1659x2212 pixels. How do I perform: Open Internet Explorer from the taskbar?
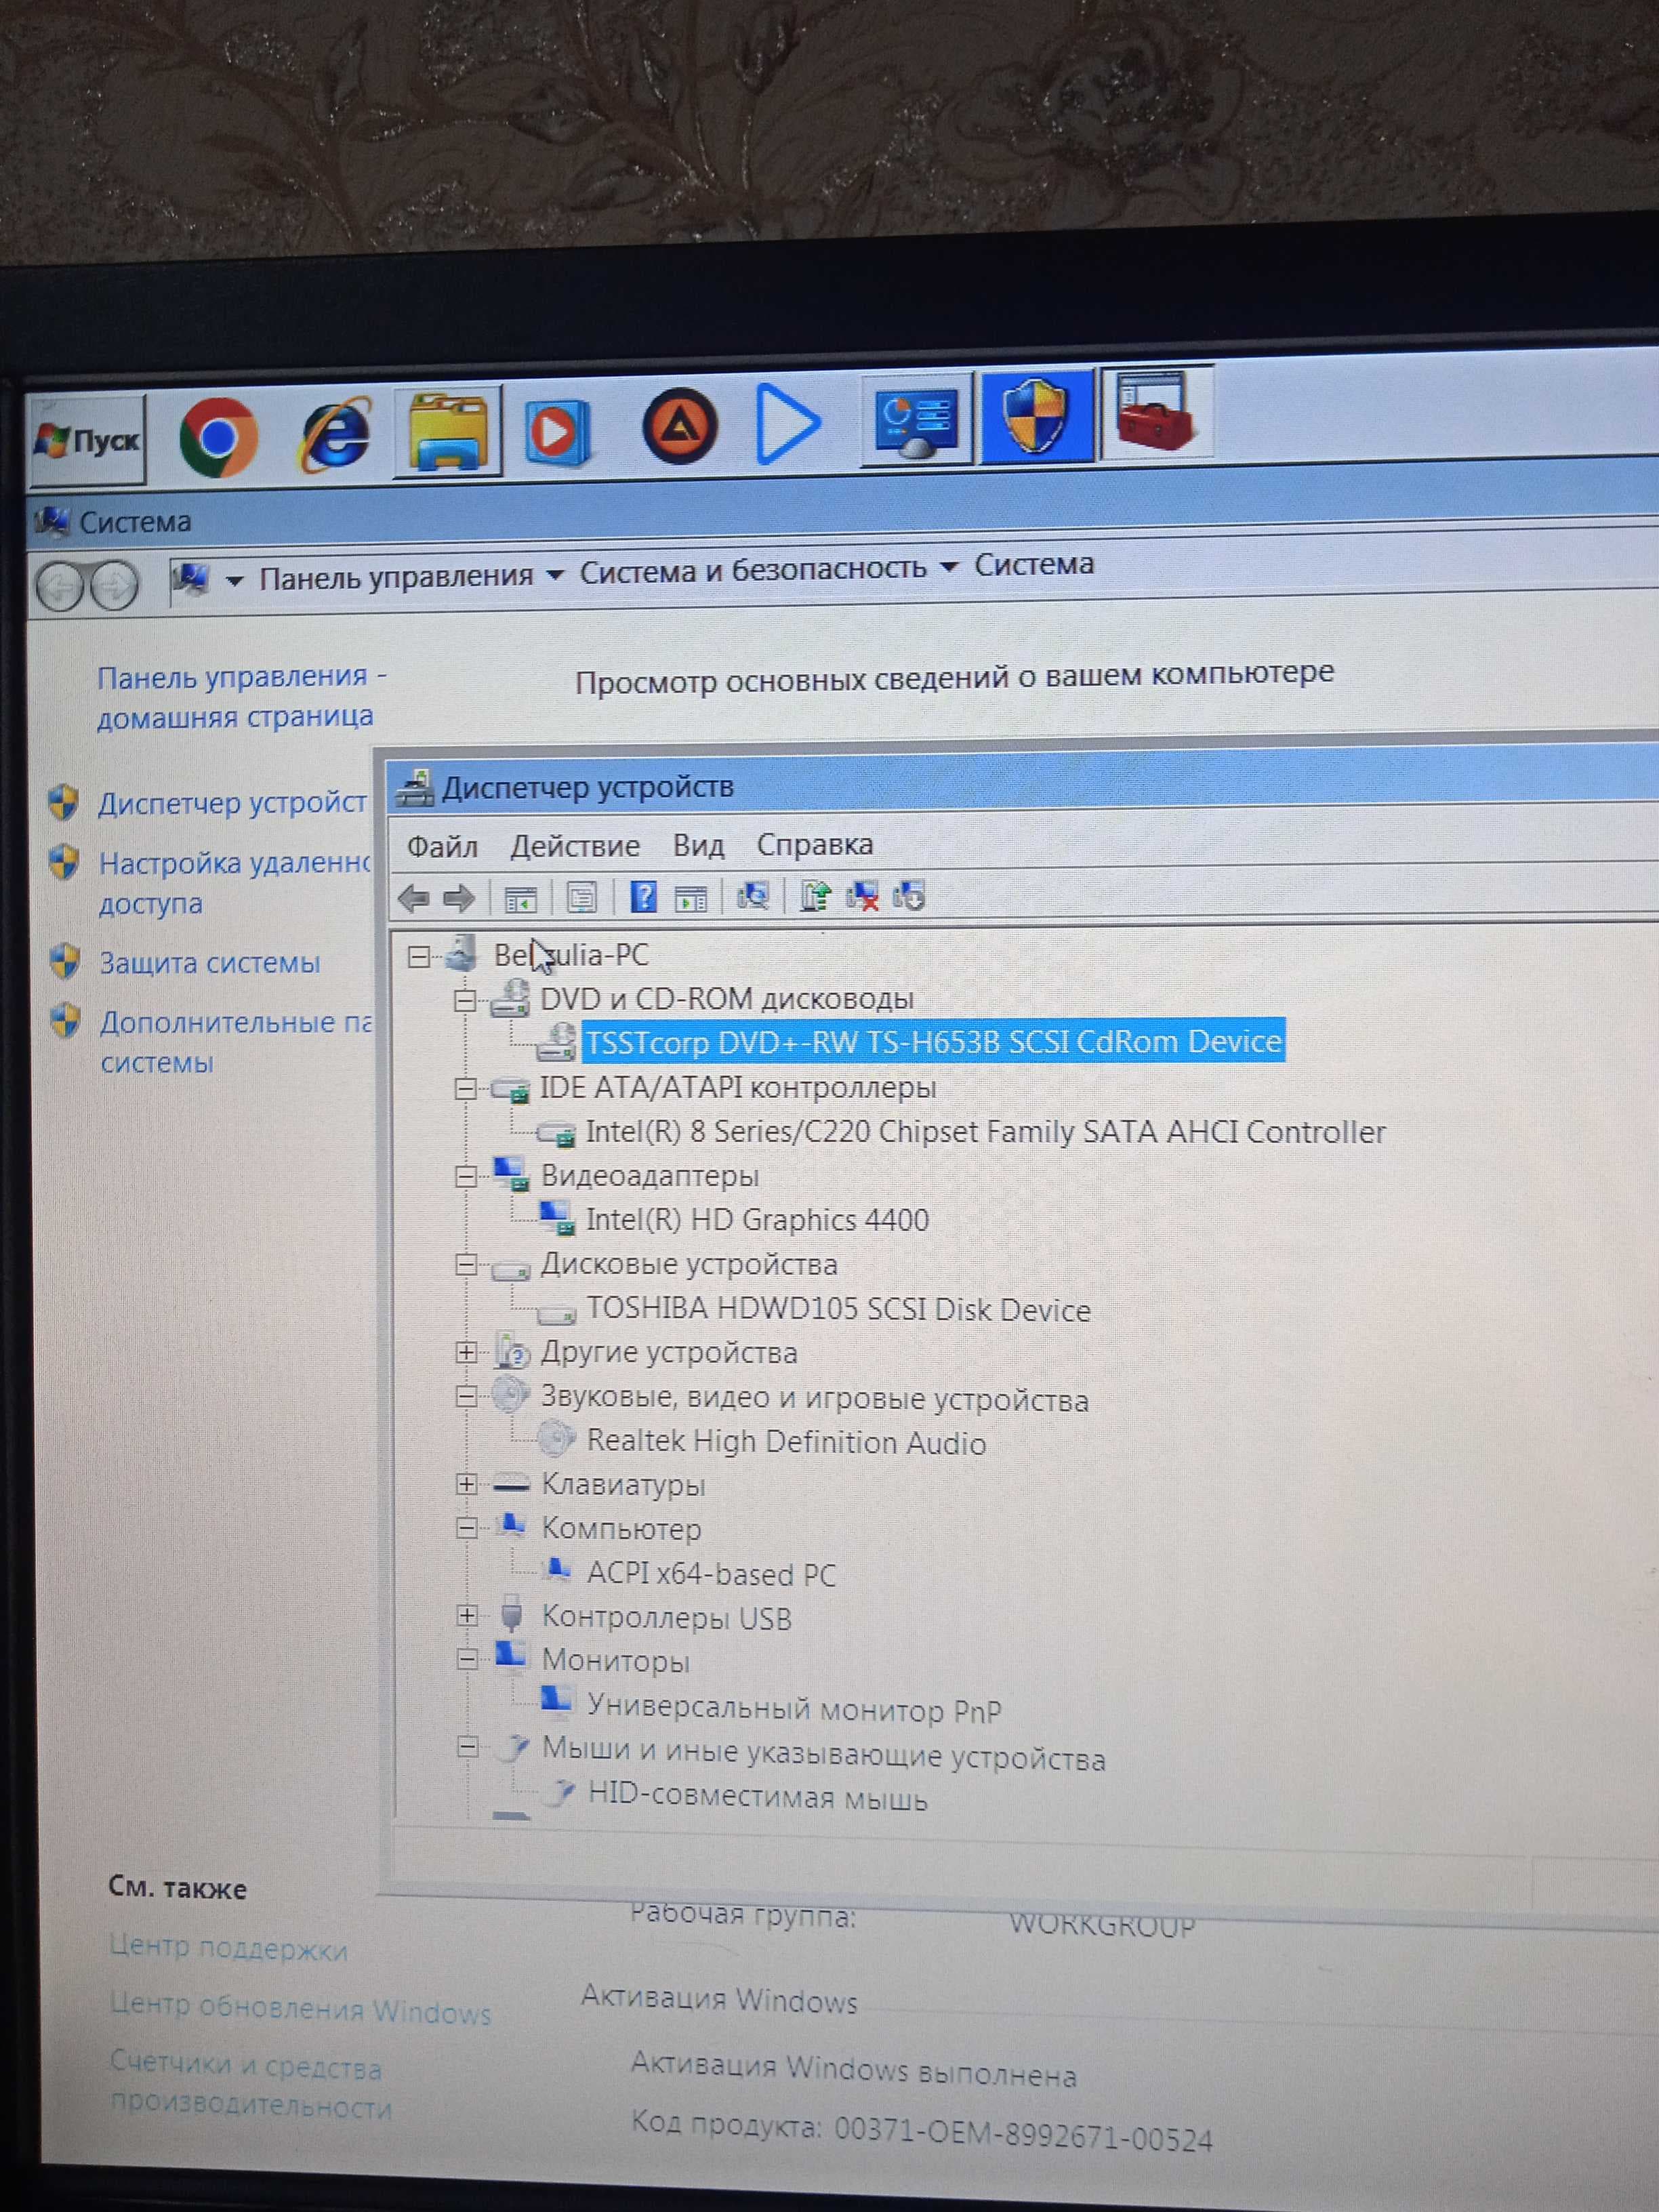[x=336, y=434]
